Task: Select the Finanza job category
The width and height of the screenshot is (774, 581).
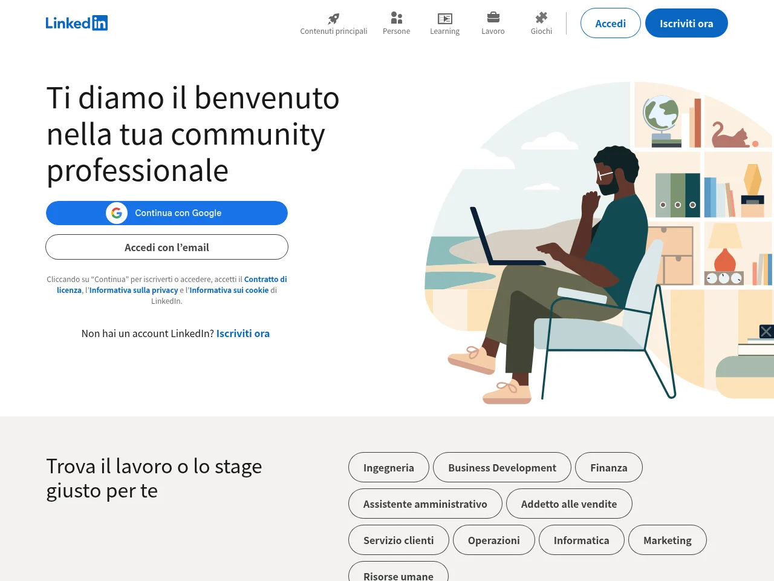Action: 609,467
